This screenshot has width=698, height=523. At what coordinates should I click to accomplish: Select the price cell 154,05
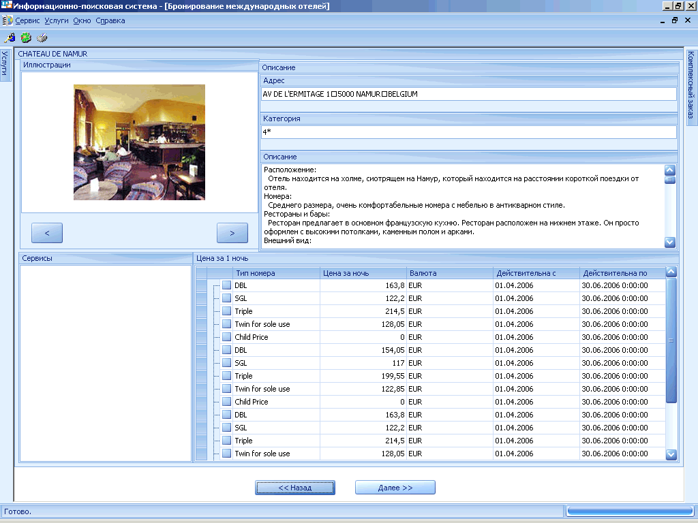pos(363,350)
